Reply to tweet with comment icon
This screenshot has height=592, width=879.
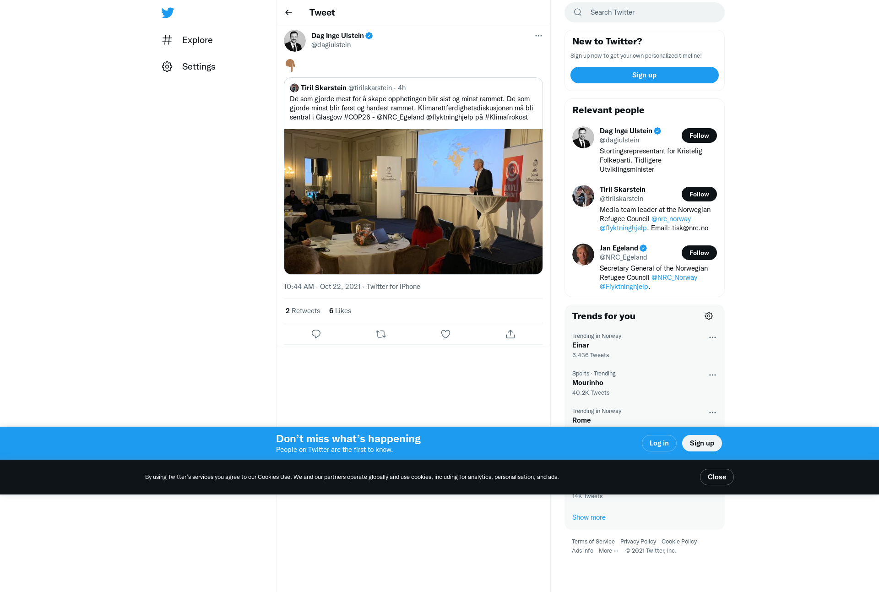coord(316,334)
